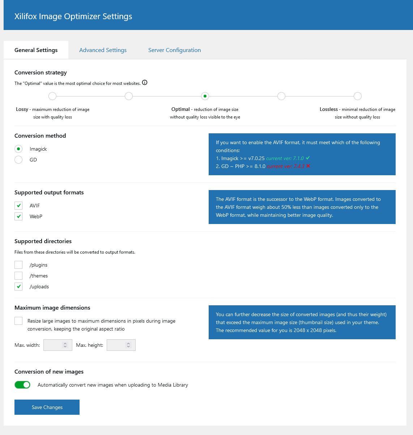The width and height of the screenshot is (413, 435).
Task: Click the 'Lossless' strategy label
Action: pyautogui.click(x=329, y=109)
